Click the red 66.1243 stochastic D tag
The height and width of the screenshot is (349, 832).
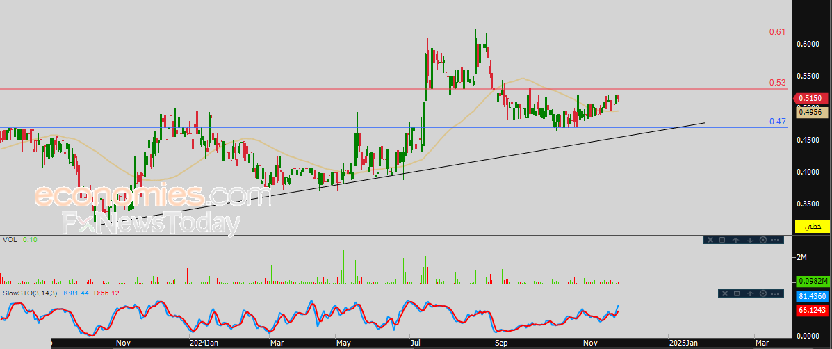tap(813, 310)
